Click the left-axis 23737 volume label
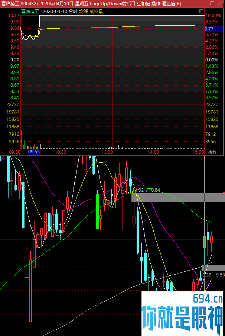225x336 pixels. (x=13, y=104)
